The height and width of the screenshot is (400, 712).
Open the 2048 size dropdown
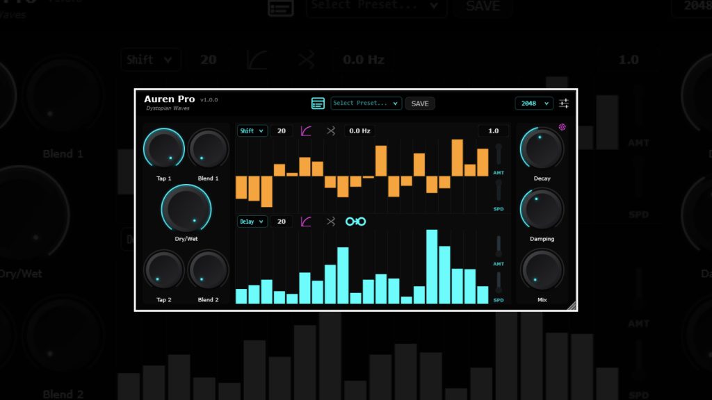[x=534, y=103]
